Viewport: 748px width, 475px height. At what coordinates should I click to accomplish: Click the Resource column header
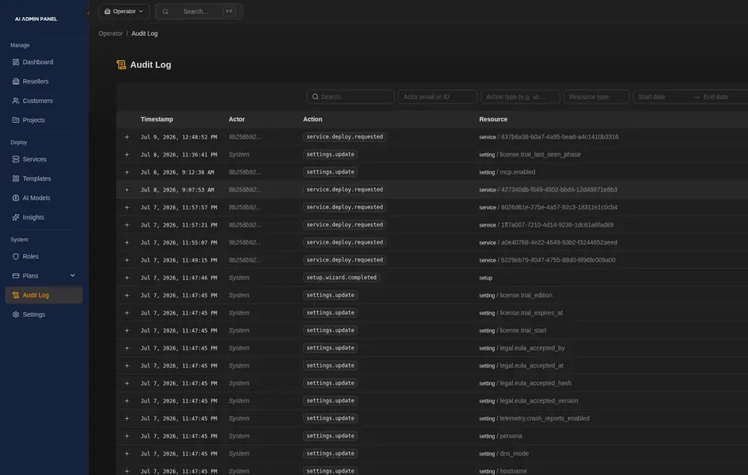[493, 119]
